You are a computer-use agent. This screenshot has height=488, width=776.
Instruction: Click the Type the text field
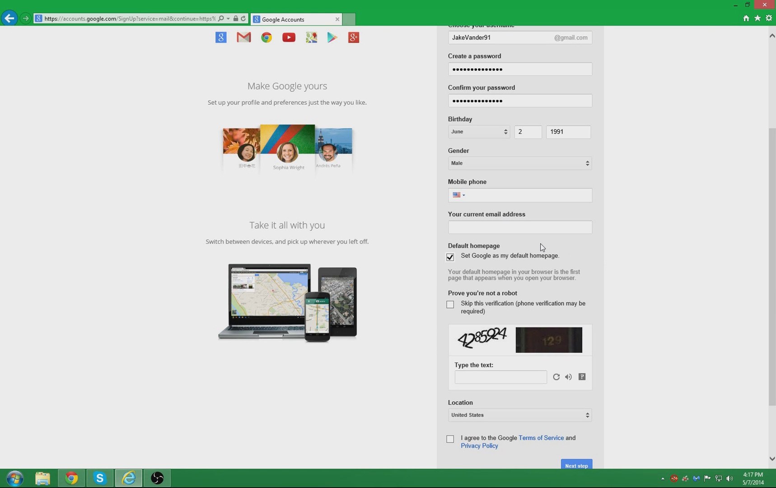(x=500, y=377)
